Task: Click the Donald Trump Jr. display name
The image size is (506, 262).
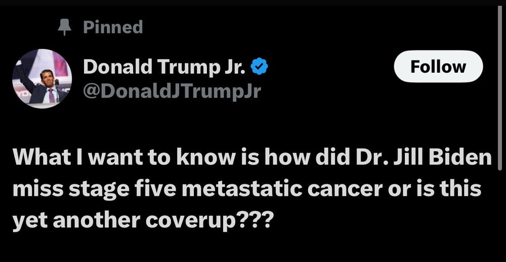Action: tap(164, 67)
